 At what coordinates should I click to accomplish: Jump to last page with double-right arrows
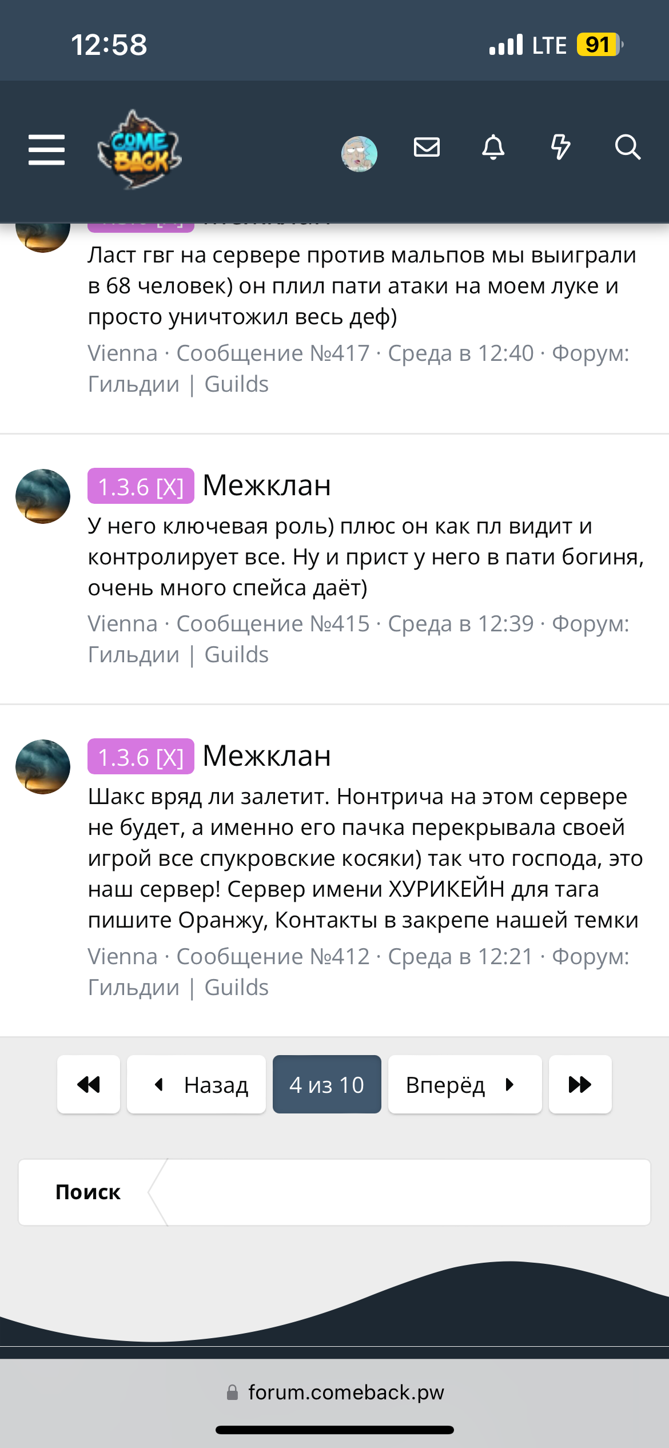(580, 1084)
